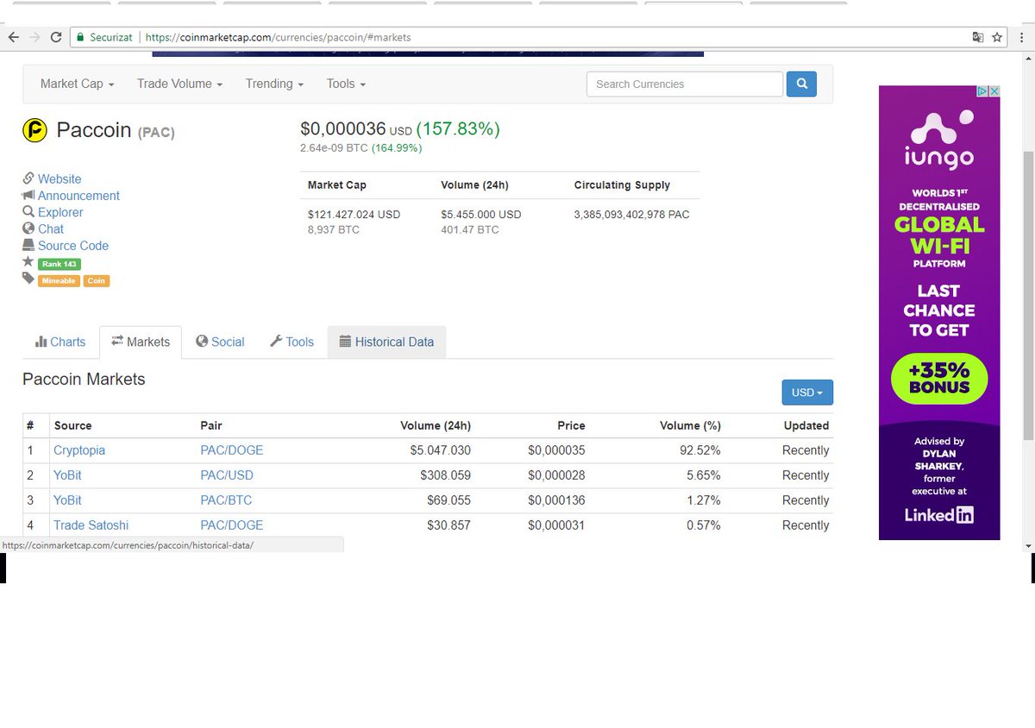This screenshot has height=728, width=1035.
Task: Click the Mineable orange tag
Action: [59, 280]
